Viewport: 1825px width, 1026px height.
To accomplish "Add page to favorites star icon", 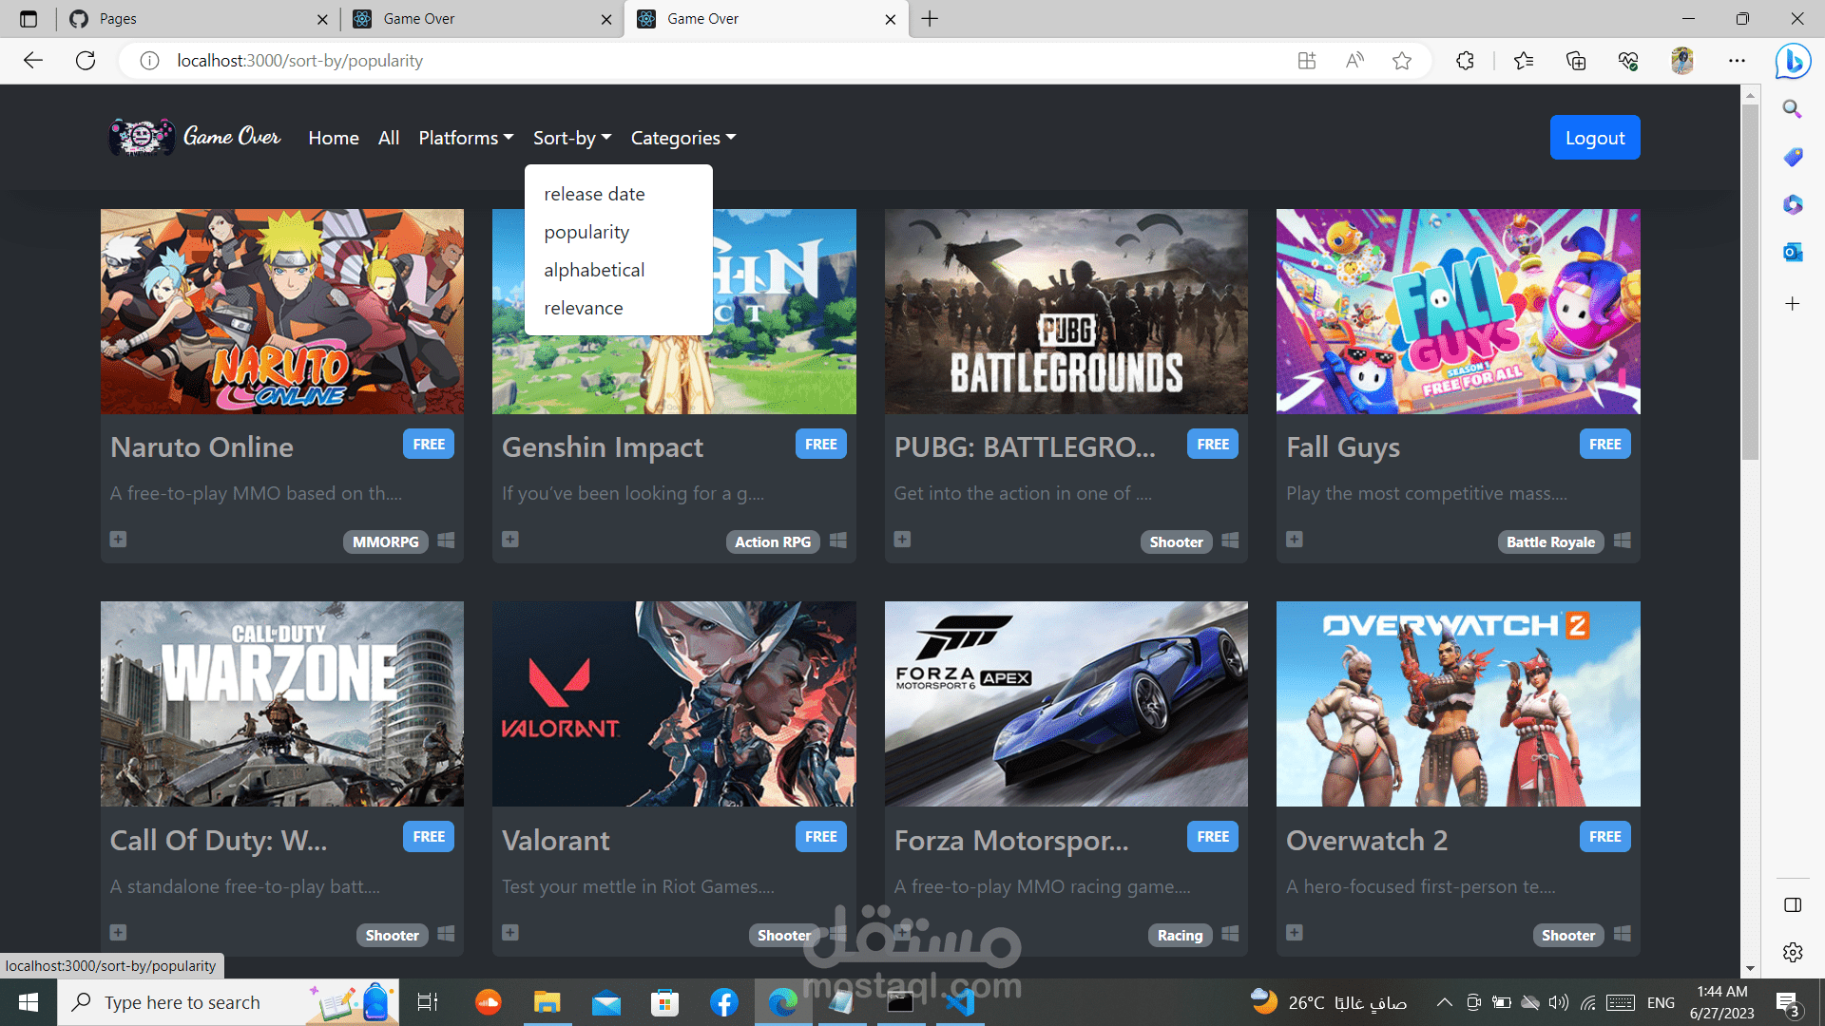I will pyautogui.click(x=1402, y=61).
